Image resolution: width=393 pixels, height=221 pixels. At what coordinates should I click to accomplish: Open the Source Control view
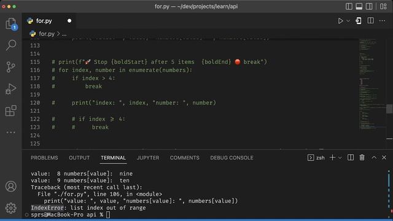pyautogui.click(x=11, y=67)
